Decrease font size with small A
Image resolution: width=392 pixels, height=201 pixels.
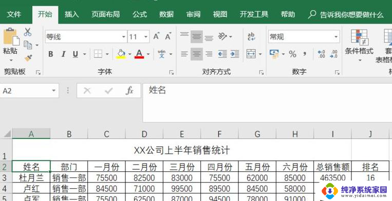(168, 36)
